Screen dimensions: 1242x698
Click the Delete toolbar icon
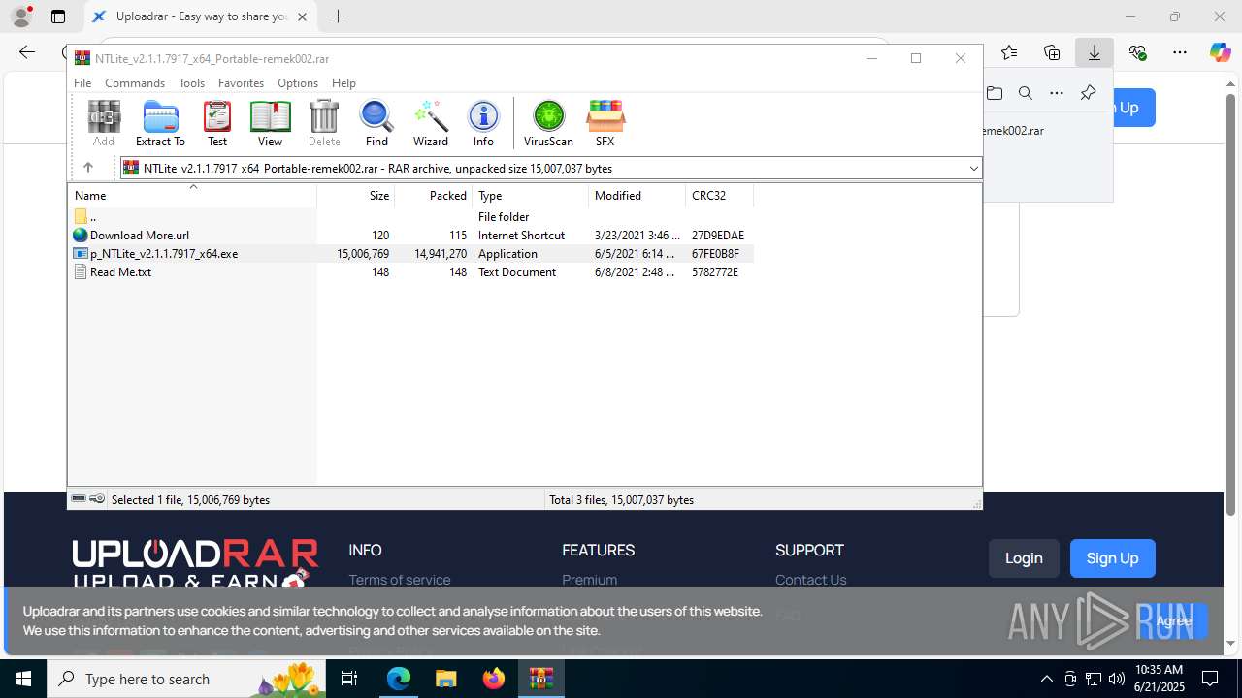[x=324, y=123]
